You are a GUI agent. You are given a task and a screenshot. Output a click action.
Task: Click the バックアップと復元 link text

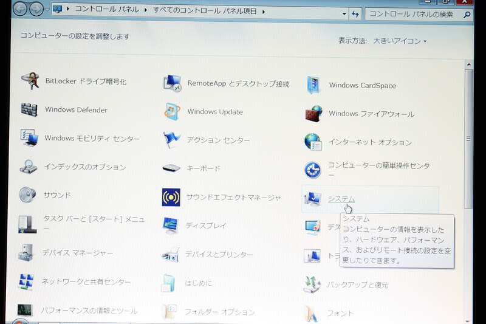click(357, 284)
